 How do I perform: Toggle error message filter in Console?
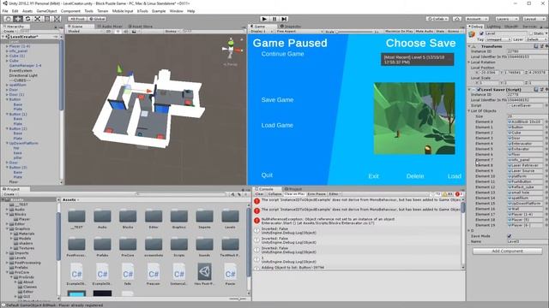(459, 194)
